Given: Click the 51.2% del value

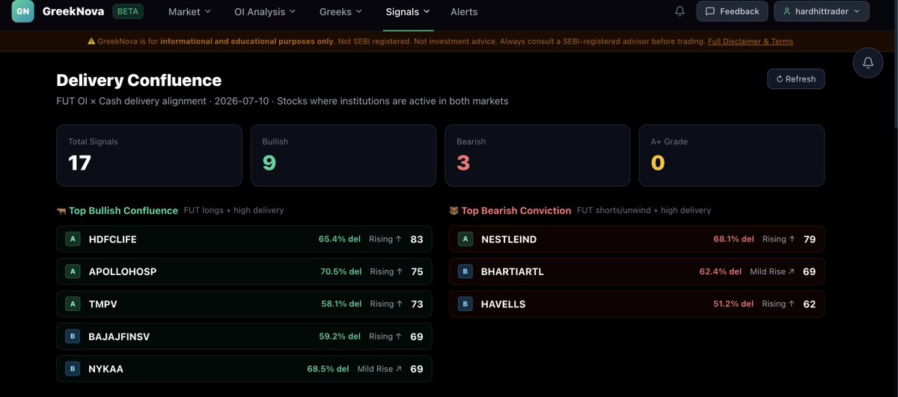Looking at the screenshot, I should [734, 304].
